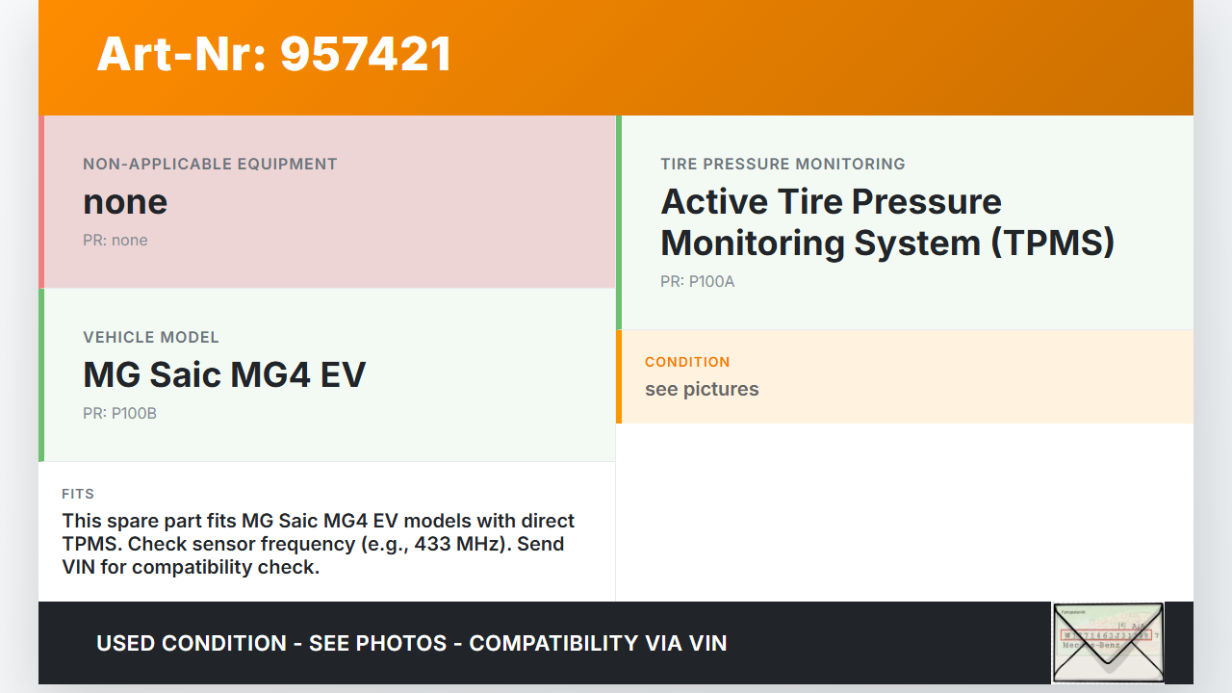The height and width of the screenshot is (693, 1232).
Task: Click the Fits section label
Action: (x=78, y=494)
